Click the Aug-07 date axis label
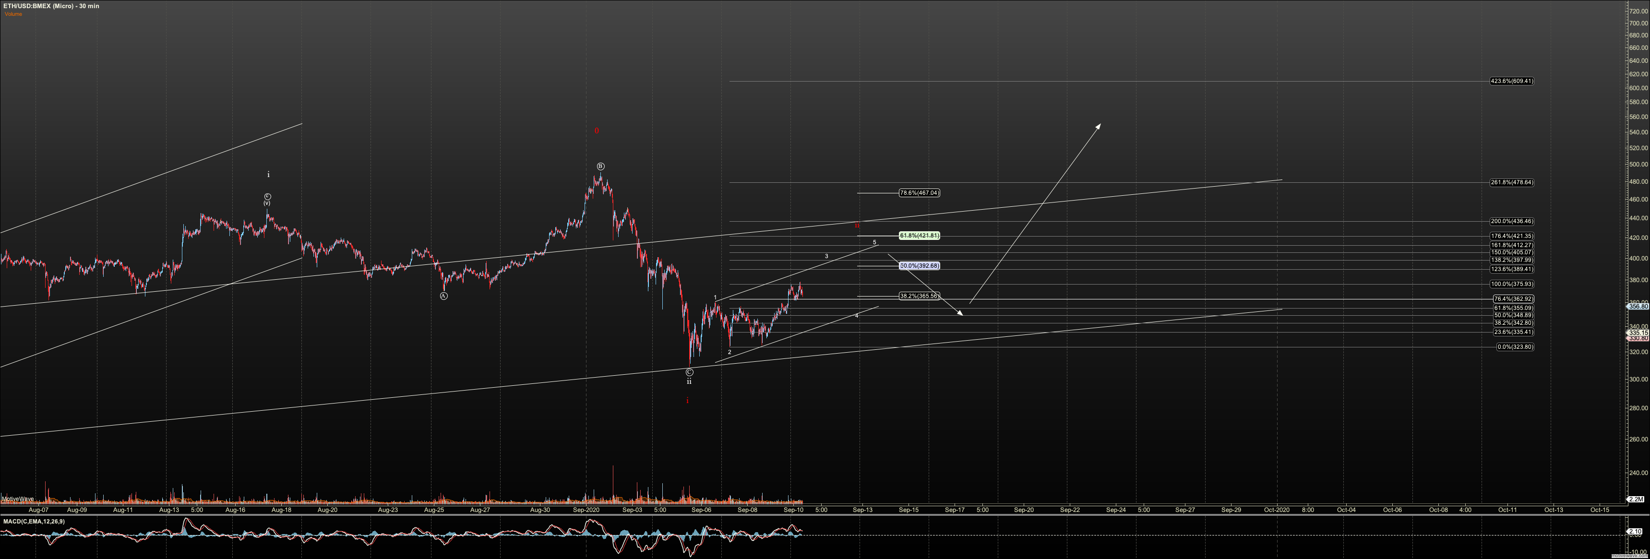 click(38, 511)
